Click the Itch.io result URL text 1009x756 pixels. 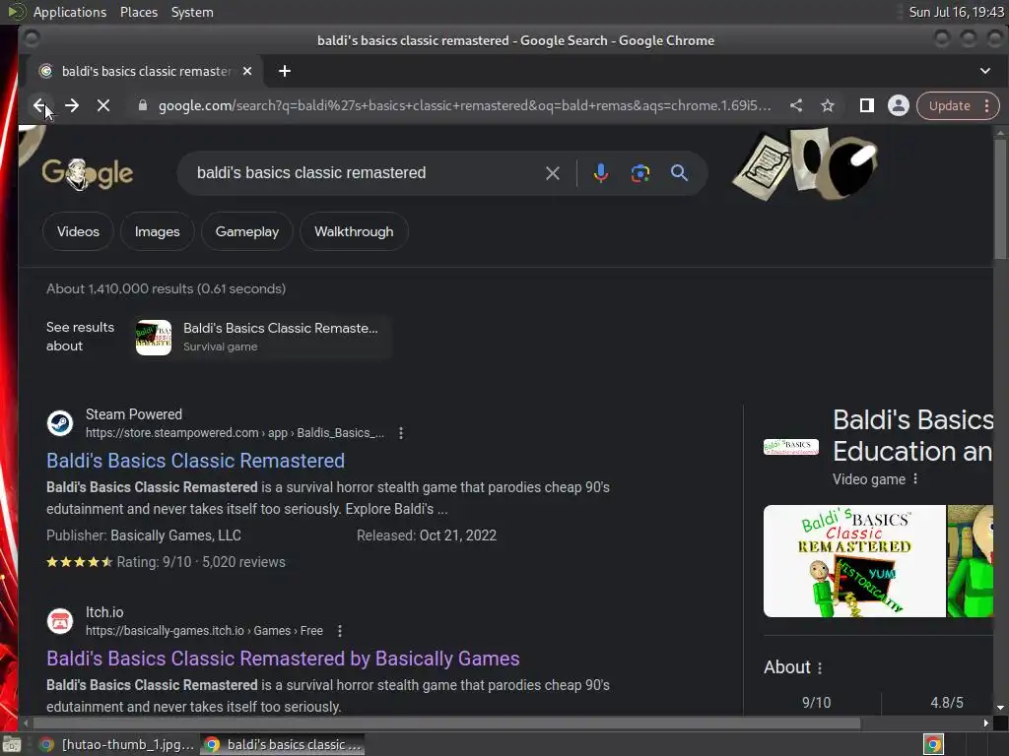tap(205, 631)
